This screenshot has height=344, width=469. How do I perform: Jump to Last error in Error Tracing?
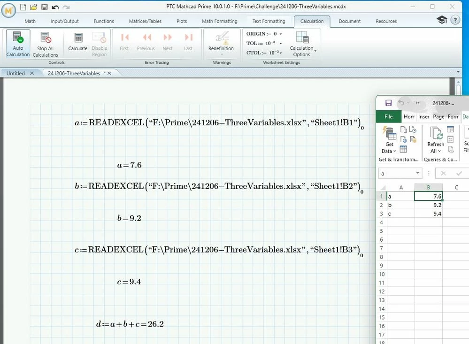[188, 42]
